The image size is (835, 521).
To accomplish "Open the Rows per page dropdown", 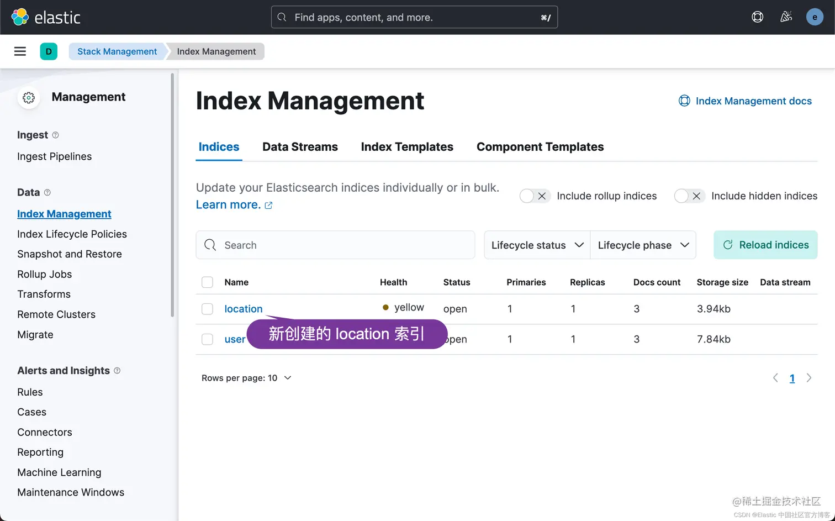I will coord(246,378).
